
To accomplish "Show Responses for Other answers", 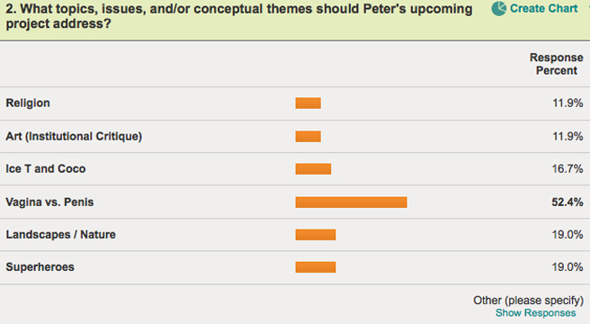I will [535, 312].
